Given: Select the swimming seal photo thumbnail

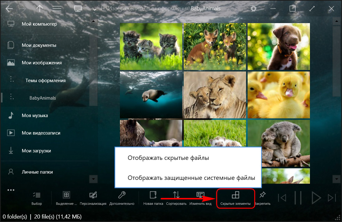Looking at the screenshot, I should coord(151,95).
